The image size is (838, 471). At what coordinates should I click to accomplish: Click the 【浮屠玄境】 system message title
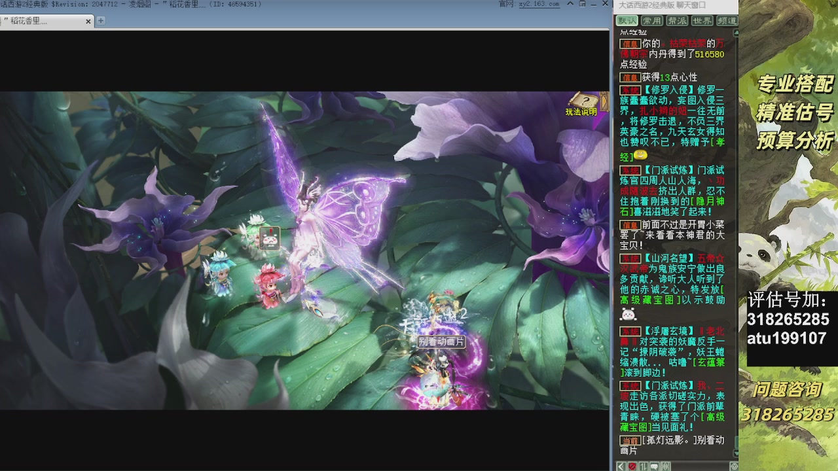click(x=668, y=332)
